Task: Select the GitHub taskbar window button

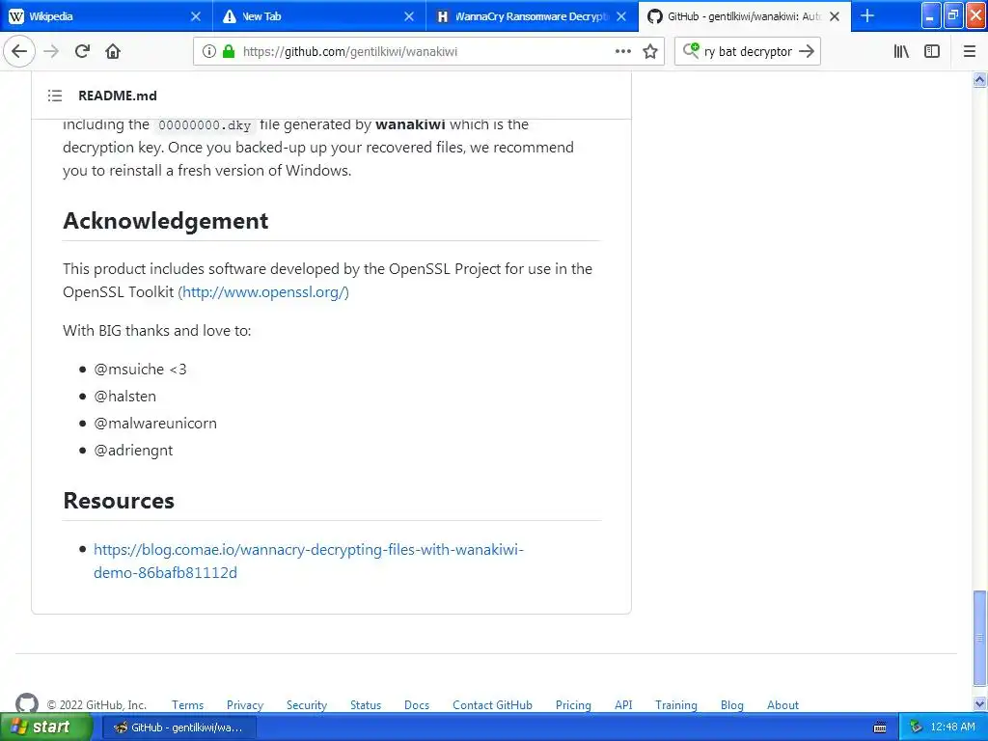Action: coord(178,727)
